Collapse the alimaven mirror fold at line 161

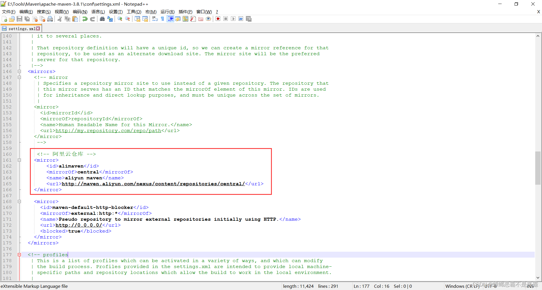pyautogui.click(x=19, y=160)
